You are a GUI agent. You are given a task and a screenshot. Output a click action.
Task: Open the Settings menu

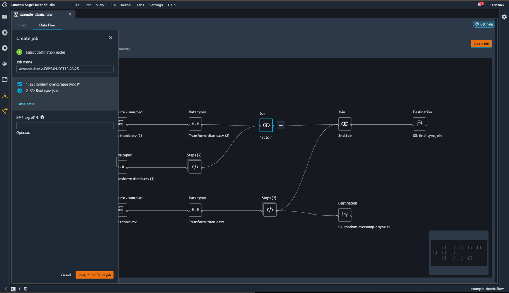click(x=156, y=5)
